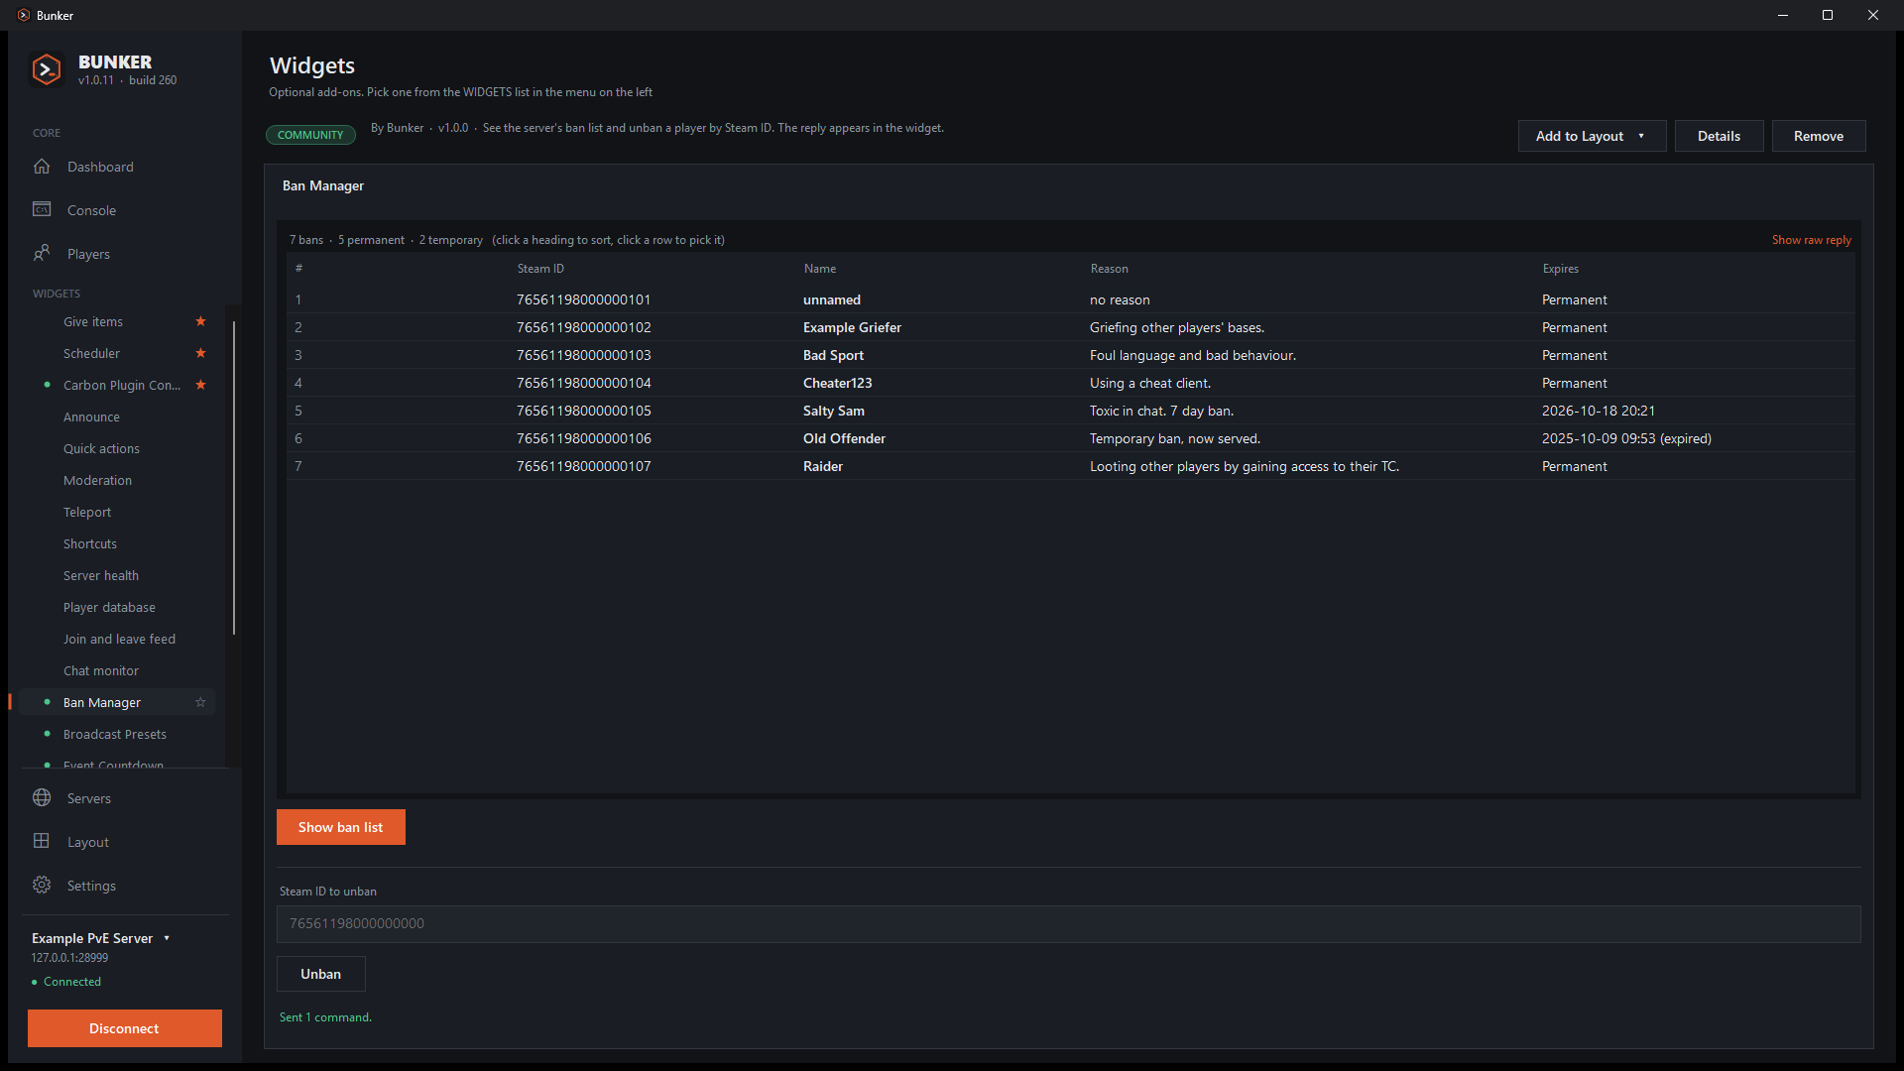Open the Console terminal icon
Viewport: 1904px width, 1071px height.
point(42,209)
